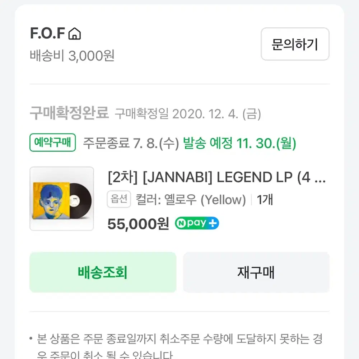
Task: Click the 구매확정일 2020. 12. 4. date
Action: tap(188, 114)
